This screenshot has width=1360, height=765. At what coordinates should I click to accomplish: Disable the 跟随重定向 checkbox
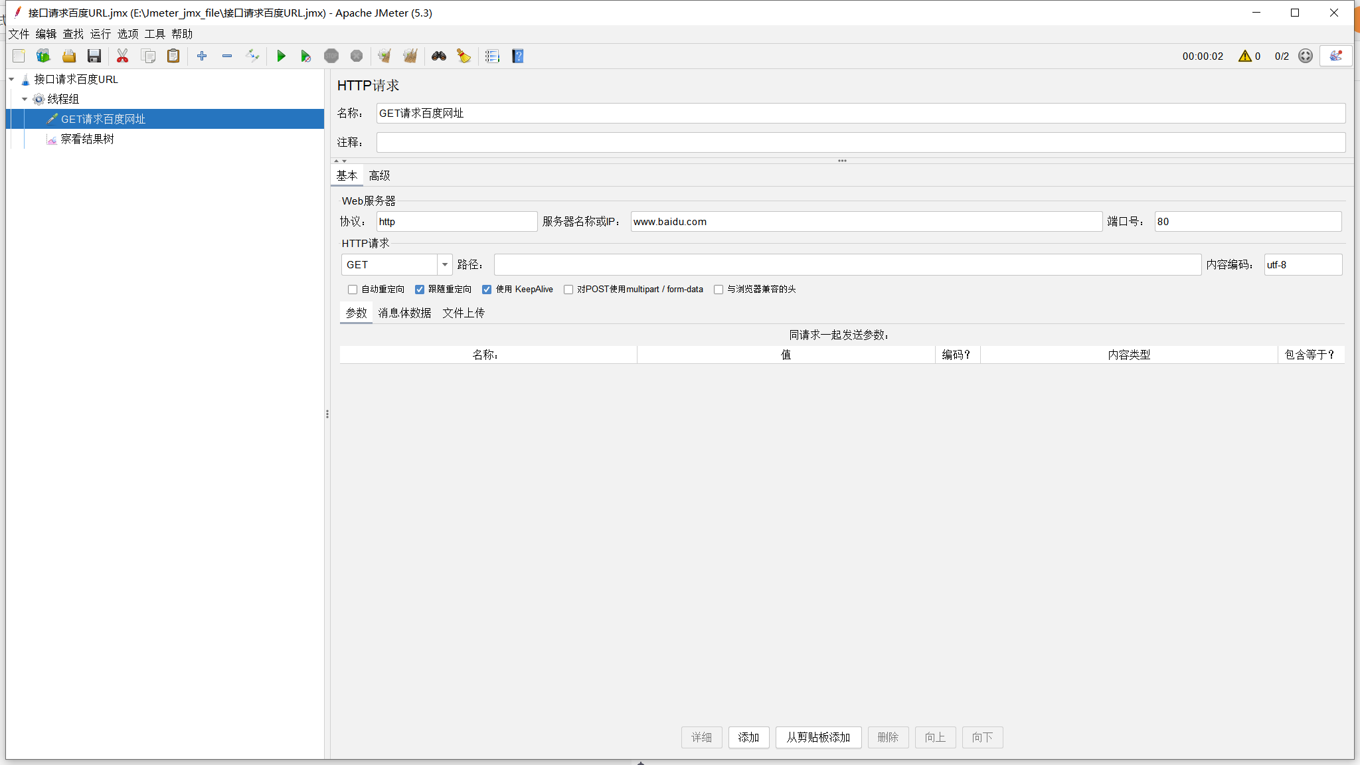point(419,290)
